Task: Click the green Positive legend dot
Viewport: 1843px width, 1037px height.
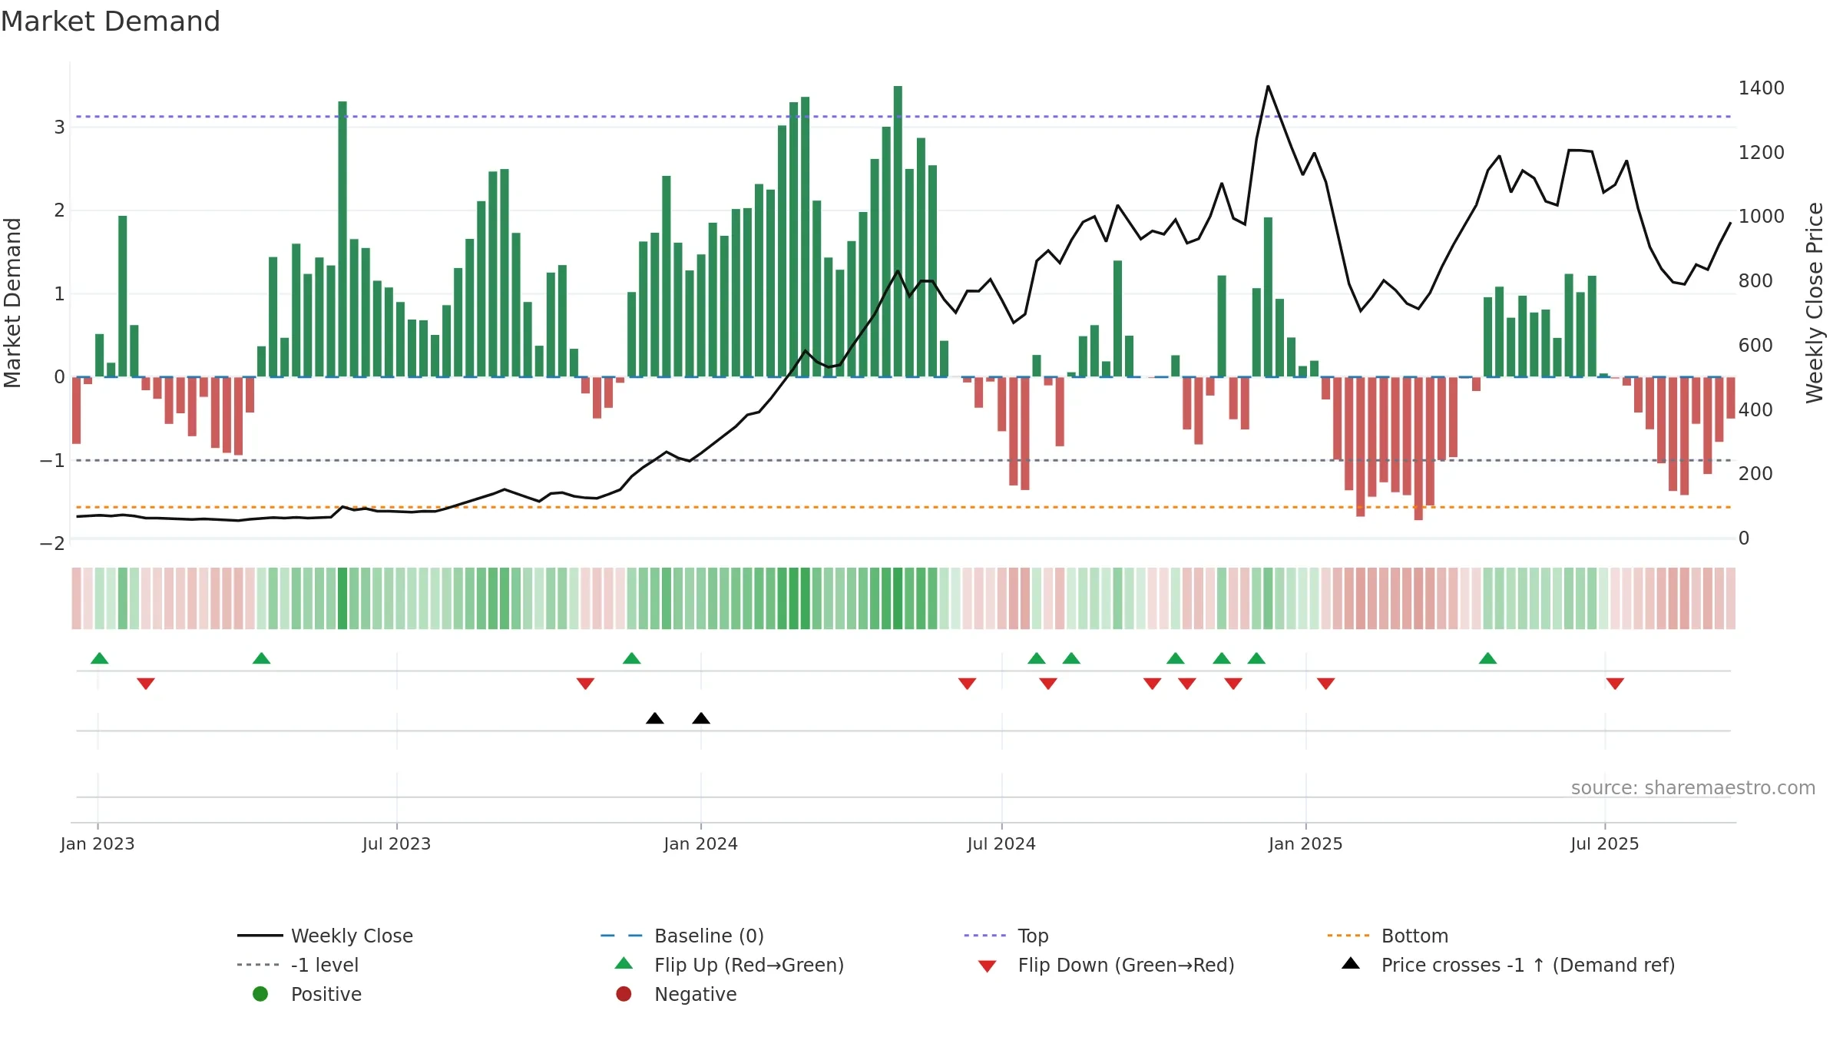Action: [260, 994]
